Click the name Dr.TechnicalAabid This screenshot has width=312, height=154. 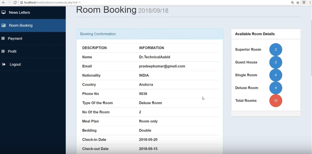click(x=155, y=57)
